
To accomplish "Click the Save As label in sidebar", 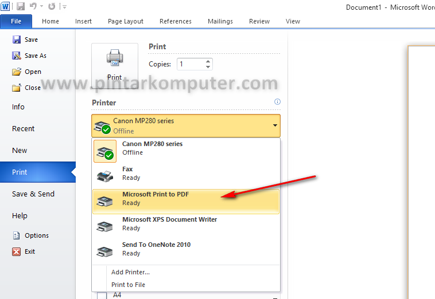I will 36,56.
